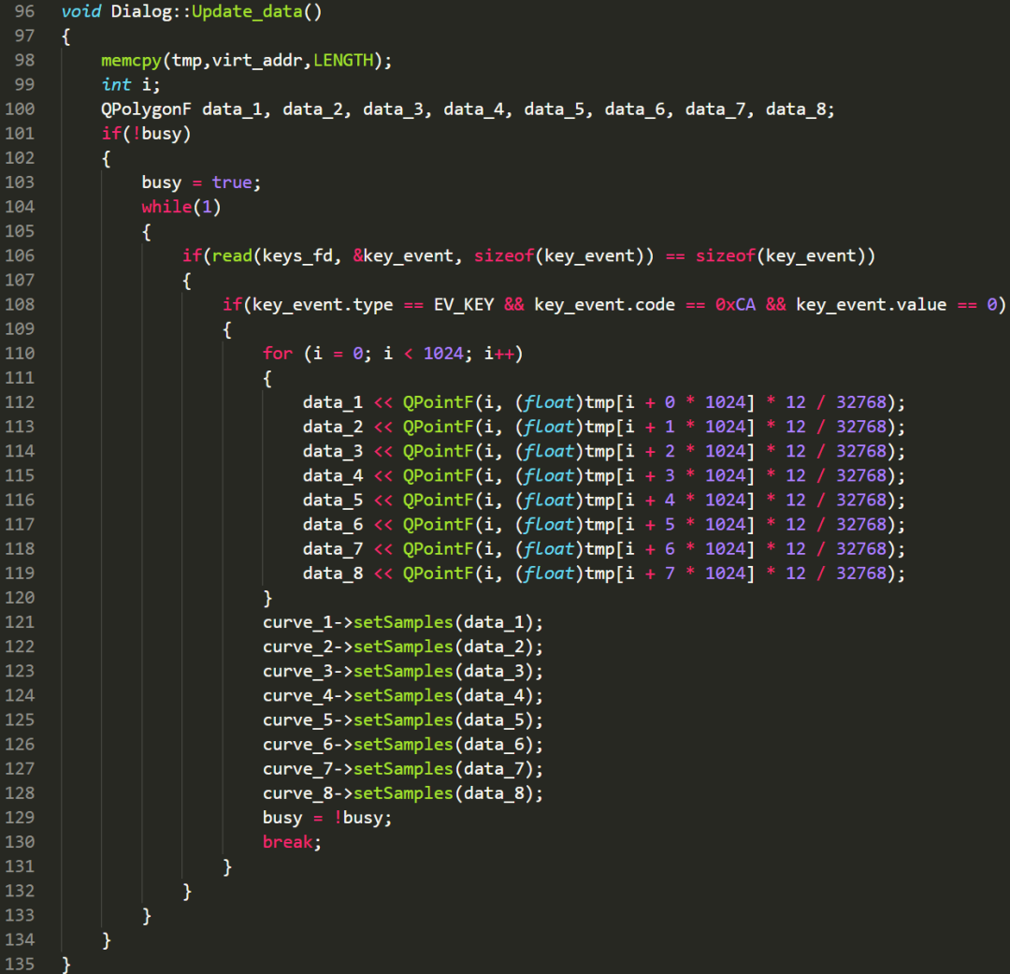1010x974 pixels.
Task: Click the 'true' keyword on line 103
Action: point(232,182)
